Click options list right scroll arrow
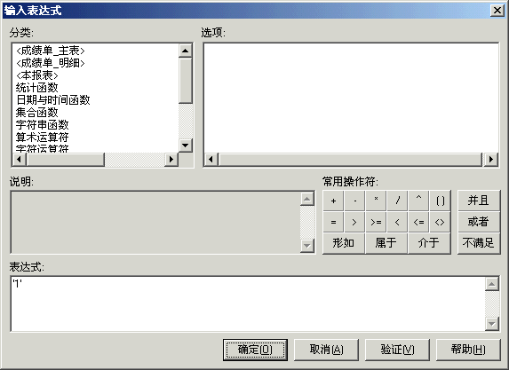 coord(491,159)
